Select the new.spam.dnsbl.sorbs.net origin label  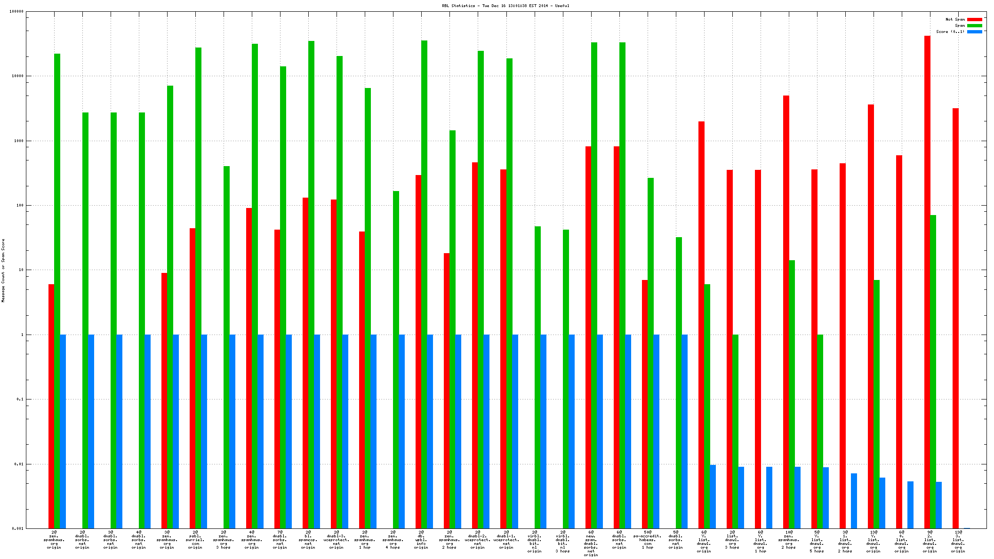click(x=591, y=543)
